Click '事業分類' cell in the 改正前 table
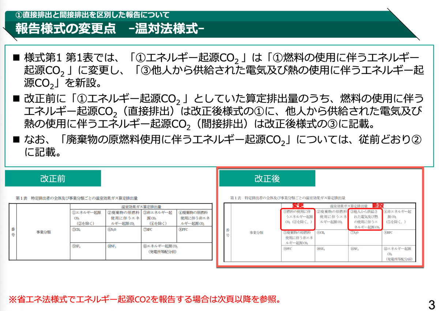This screenshot has height=311, width=439. click(x=43, y=232)
